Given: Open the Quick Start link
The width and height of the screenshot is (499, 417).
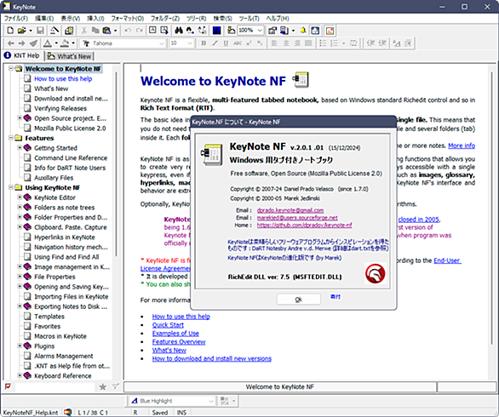Looking at the screenshot, I should (x=168, y=325).
